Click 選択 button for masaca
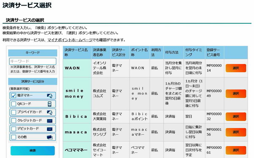The height and width of the screenshot is (158, 254). point(236,132)
